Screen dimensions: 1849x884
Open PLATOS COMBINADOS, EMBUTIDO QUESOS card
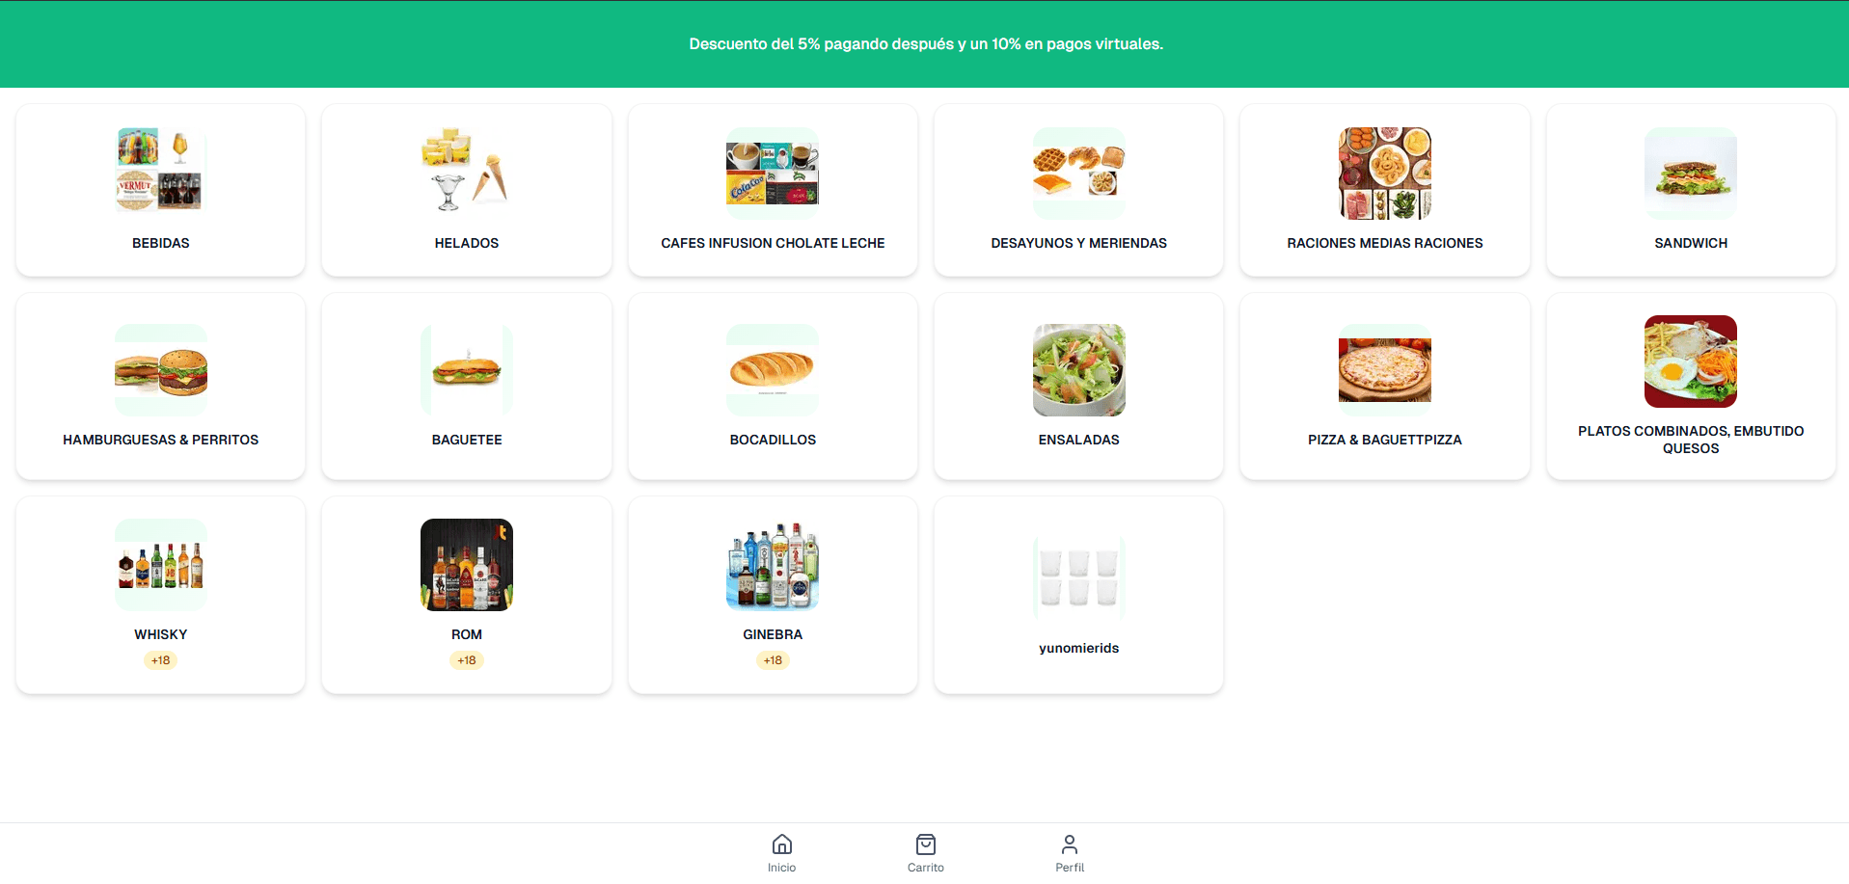coord(1691,387)
